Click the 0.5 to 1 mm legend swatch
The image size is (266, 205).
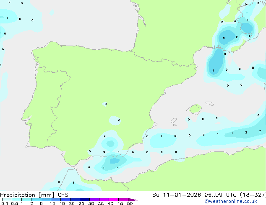pyautogui.click(x=17, y=200)
